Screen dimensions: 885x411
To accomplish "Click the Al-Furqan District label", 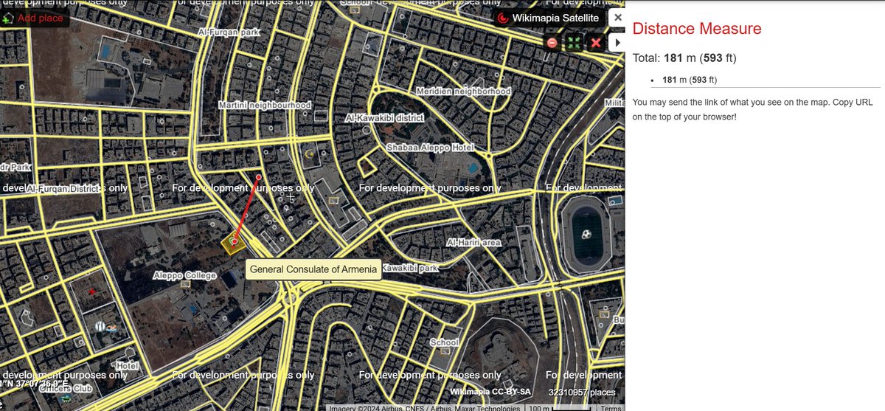I will (x=62, y=189).
